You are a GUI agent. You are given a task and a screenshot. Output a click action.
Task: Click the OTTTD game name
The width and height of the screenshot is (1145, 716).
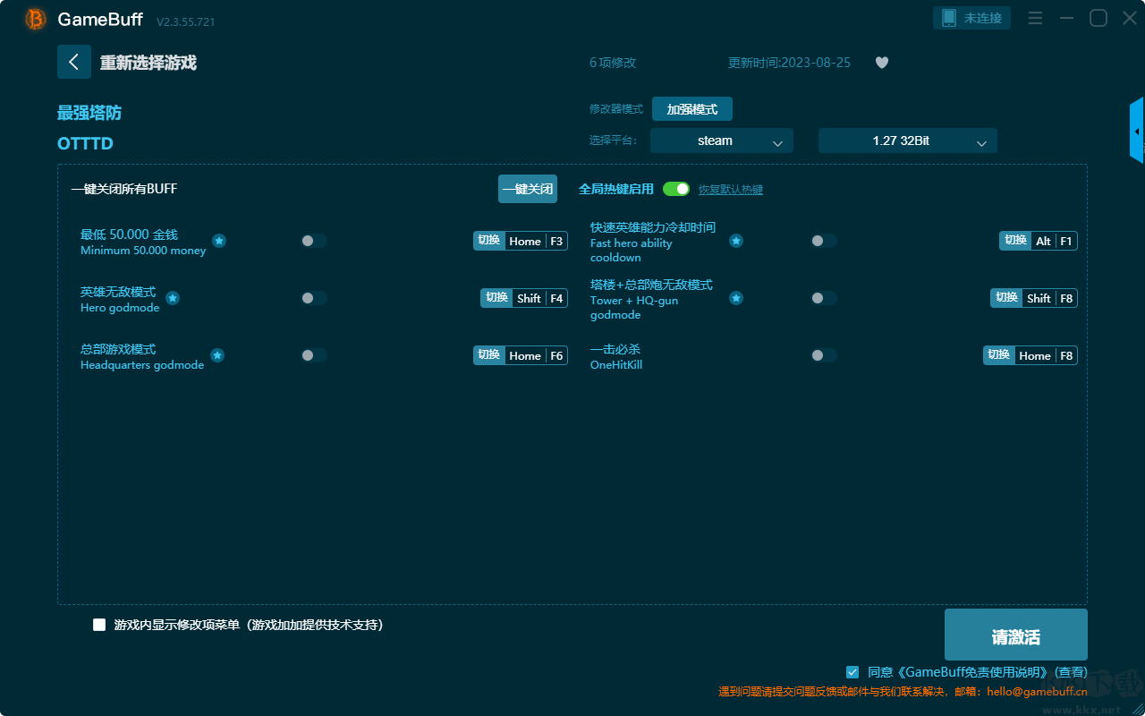(x=85, y=144)
